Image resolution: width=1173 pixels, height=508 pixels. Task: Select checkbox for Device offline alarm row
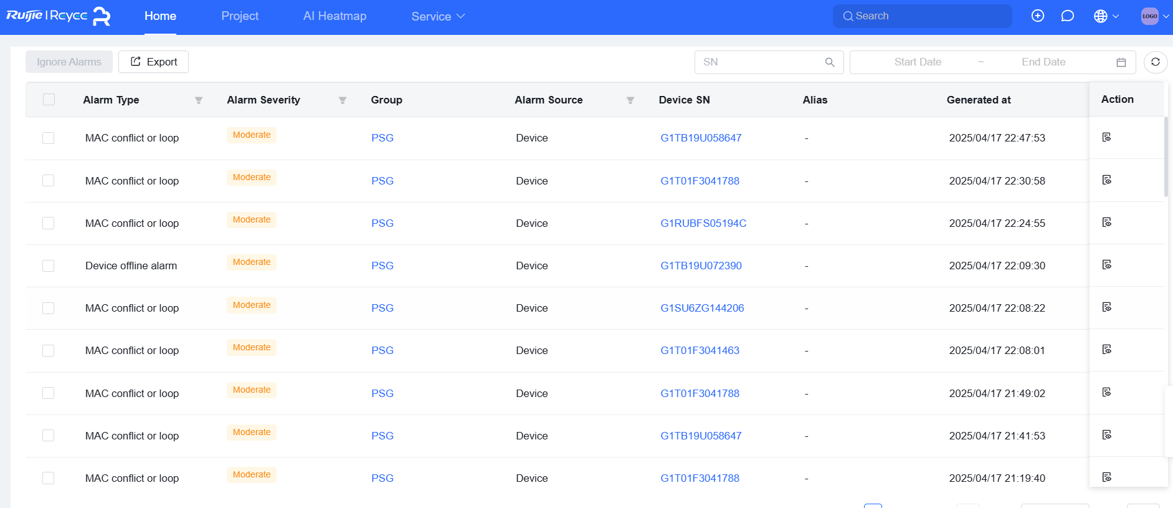pos(48,266)
